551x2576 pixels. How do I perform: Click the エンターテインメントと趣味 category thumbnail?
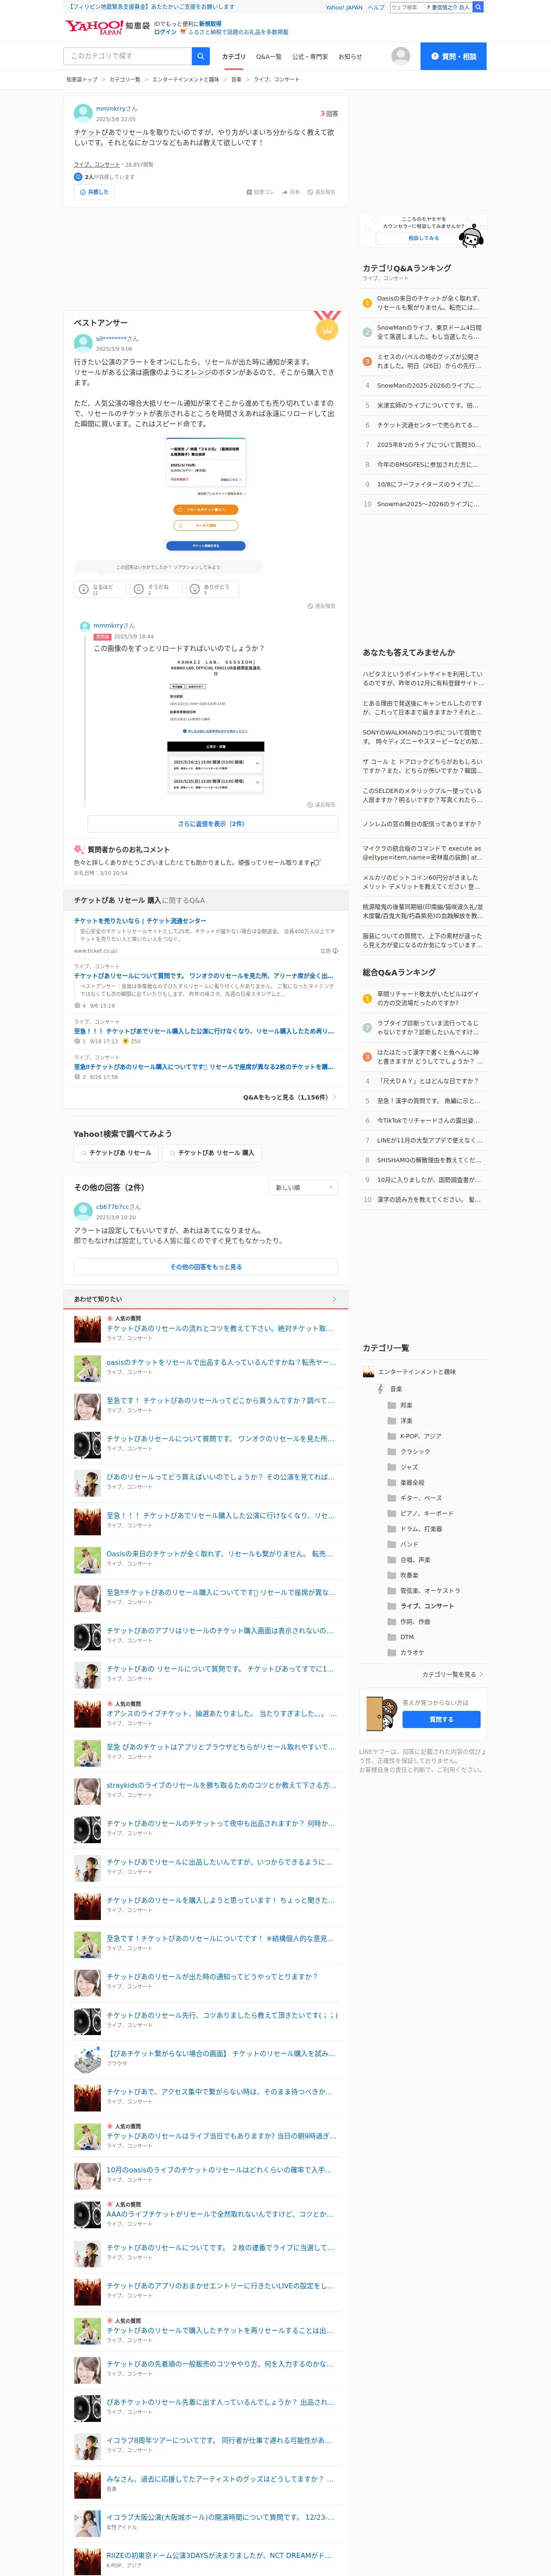368,1372
